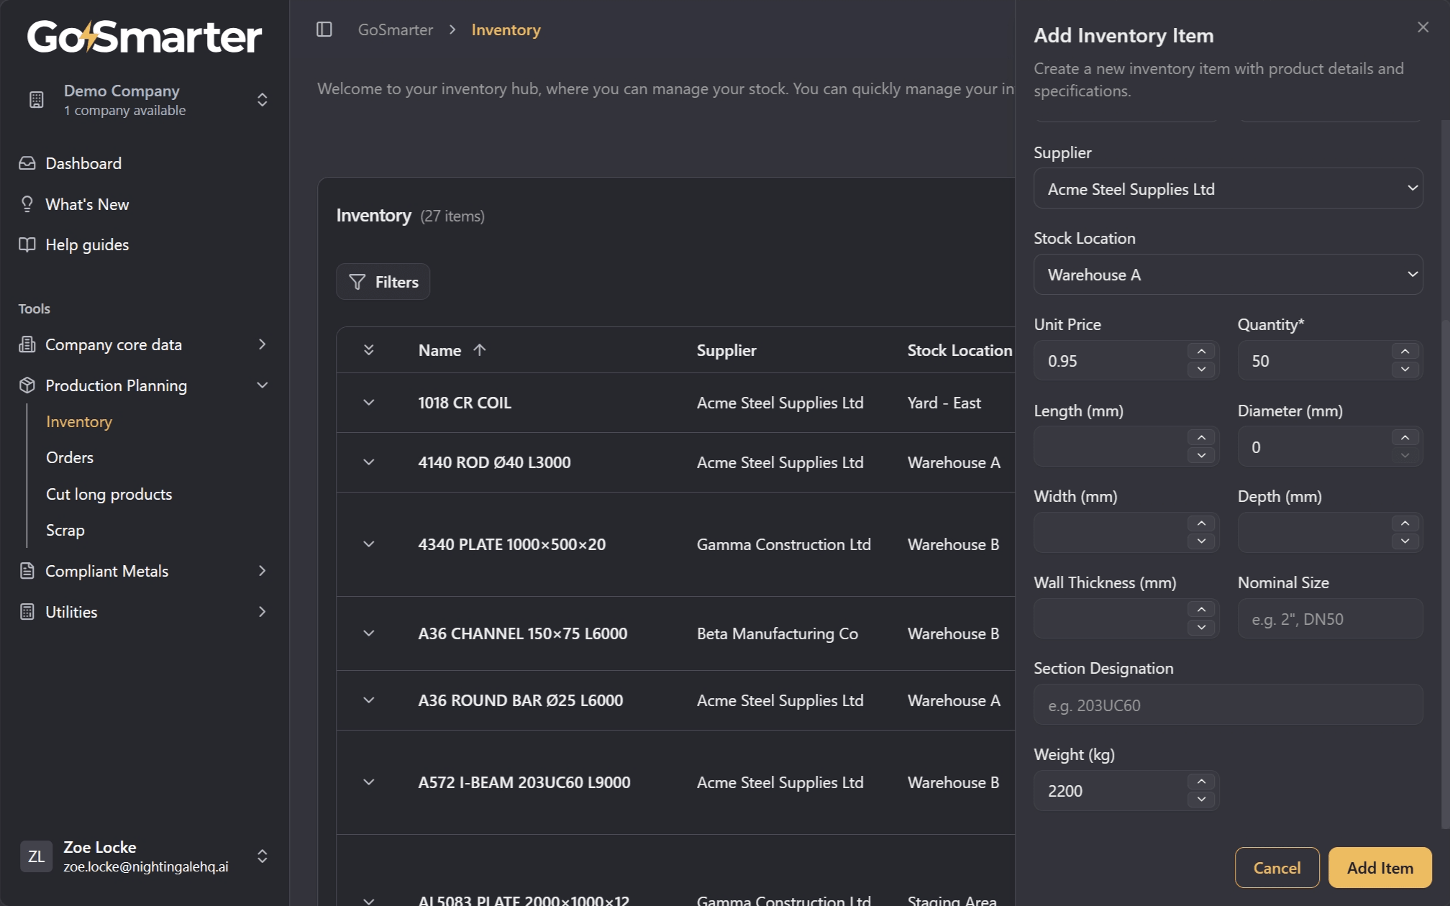
Task: Open the Stock Location dropdown
Action: pyautogui.click(x=1228, y=274)
